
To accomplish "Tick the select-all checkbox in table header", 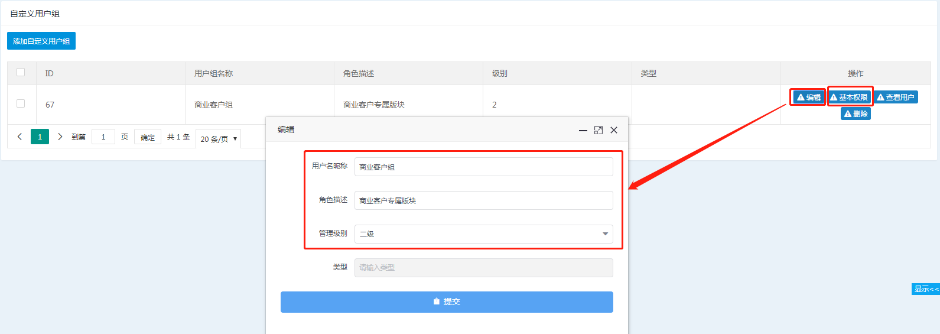I will click(21, 72).
